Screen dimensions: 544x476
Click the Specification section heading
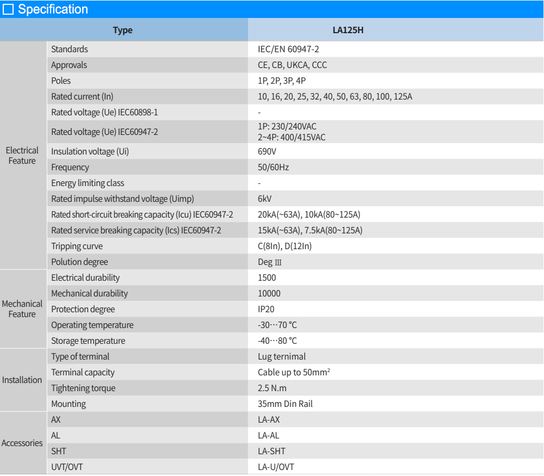pos(53,9)
